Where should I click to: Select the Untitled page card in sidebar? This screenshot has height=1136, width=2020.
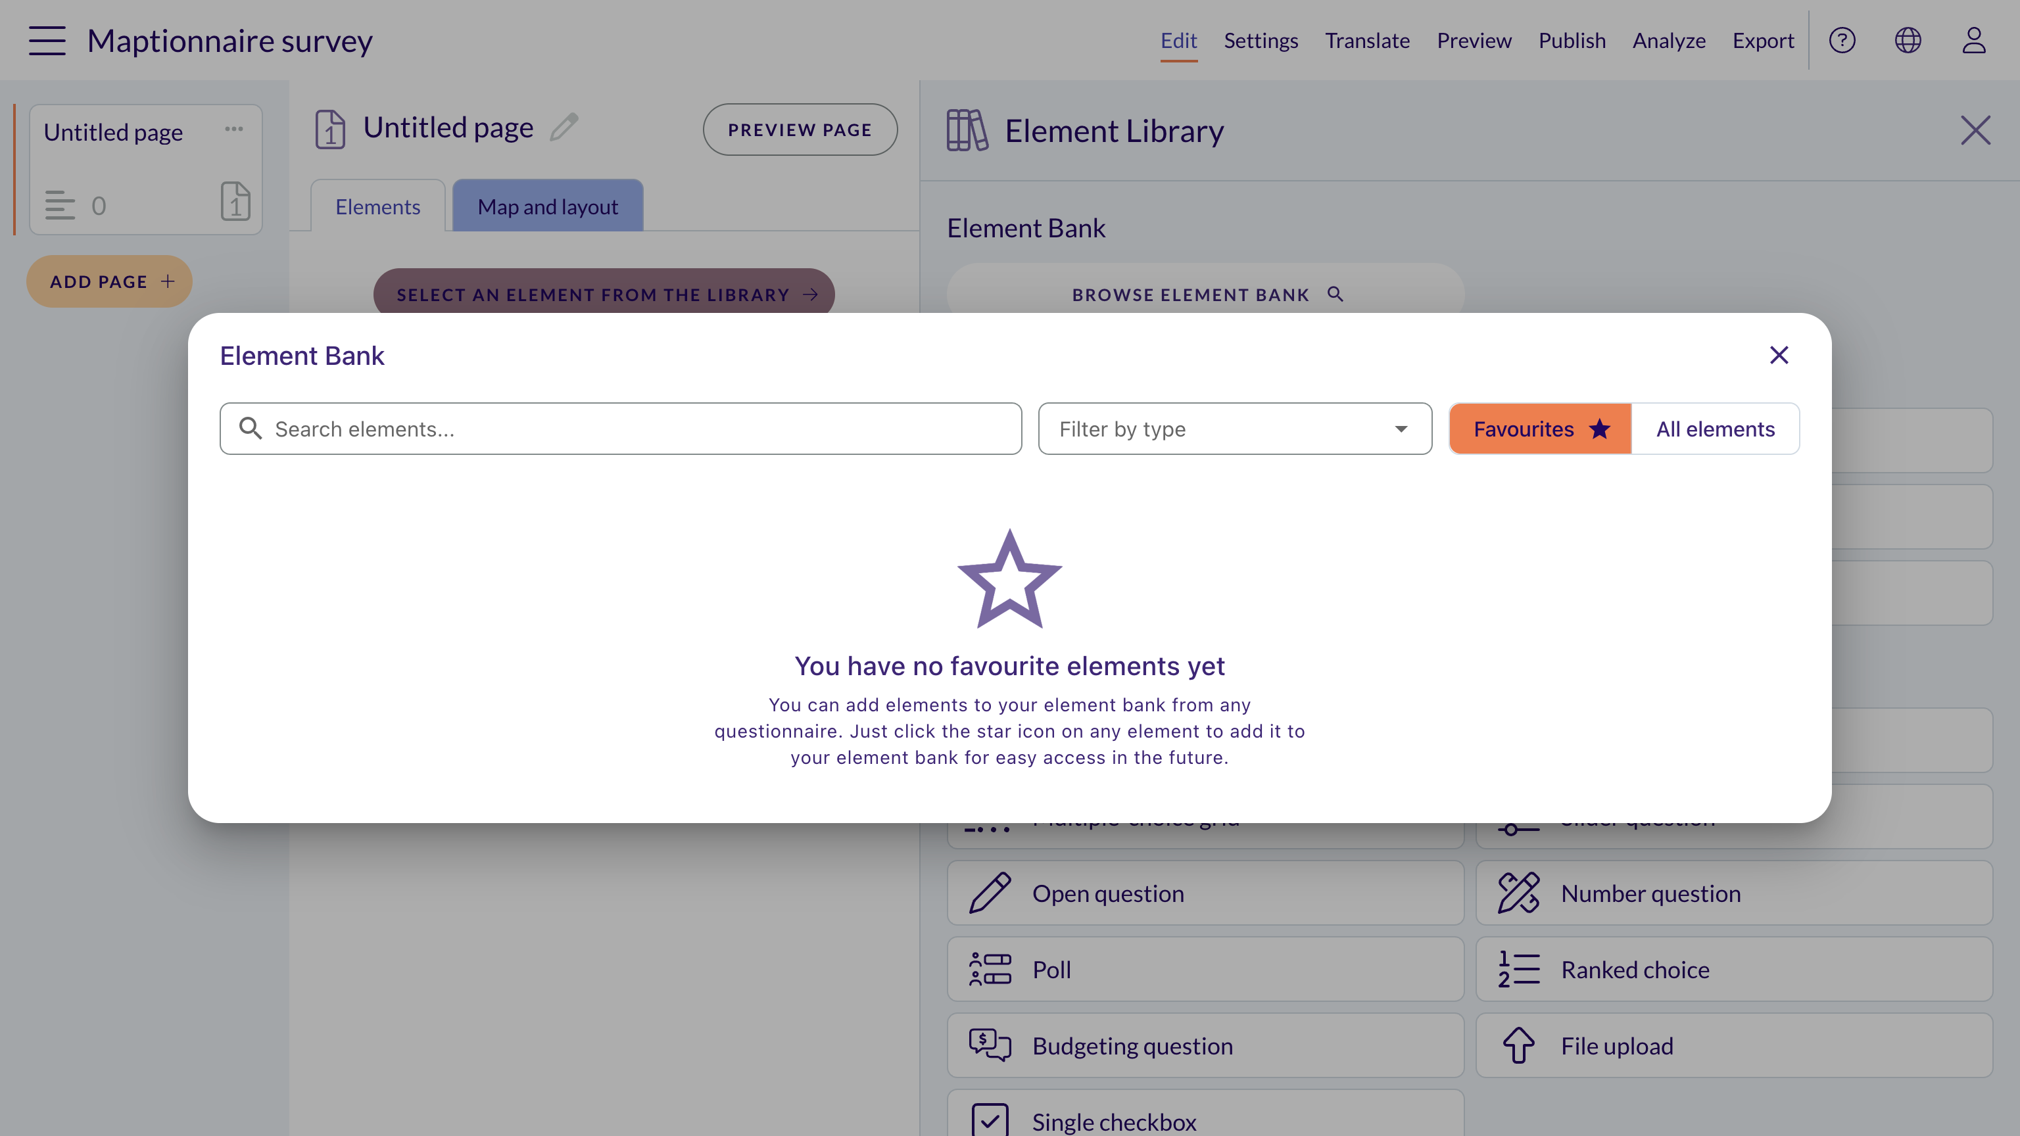tap(146, 170)
